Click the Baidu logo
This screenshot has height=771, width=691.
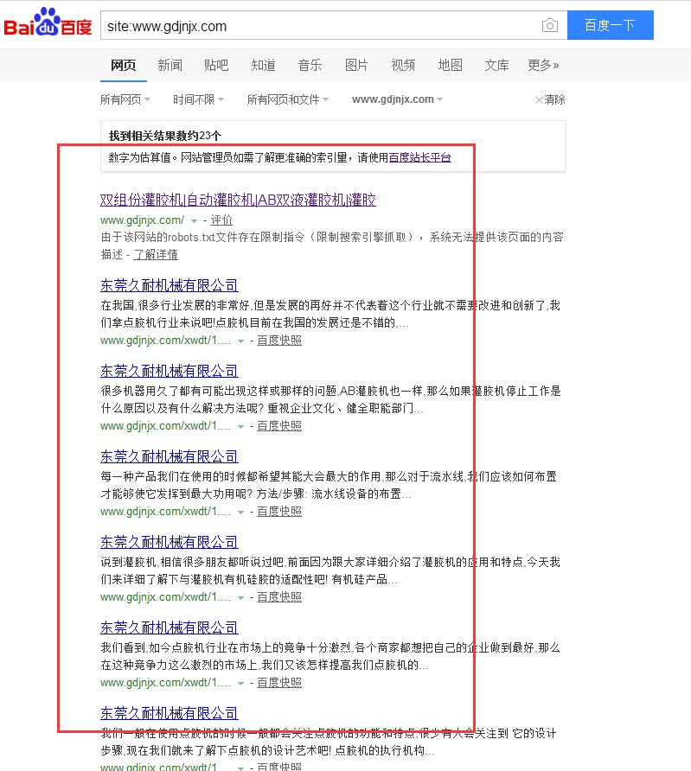[48, 23]
